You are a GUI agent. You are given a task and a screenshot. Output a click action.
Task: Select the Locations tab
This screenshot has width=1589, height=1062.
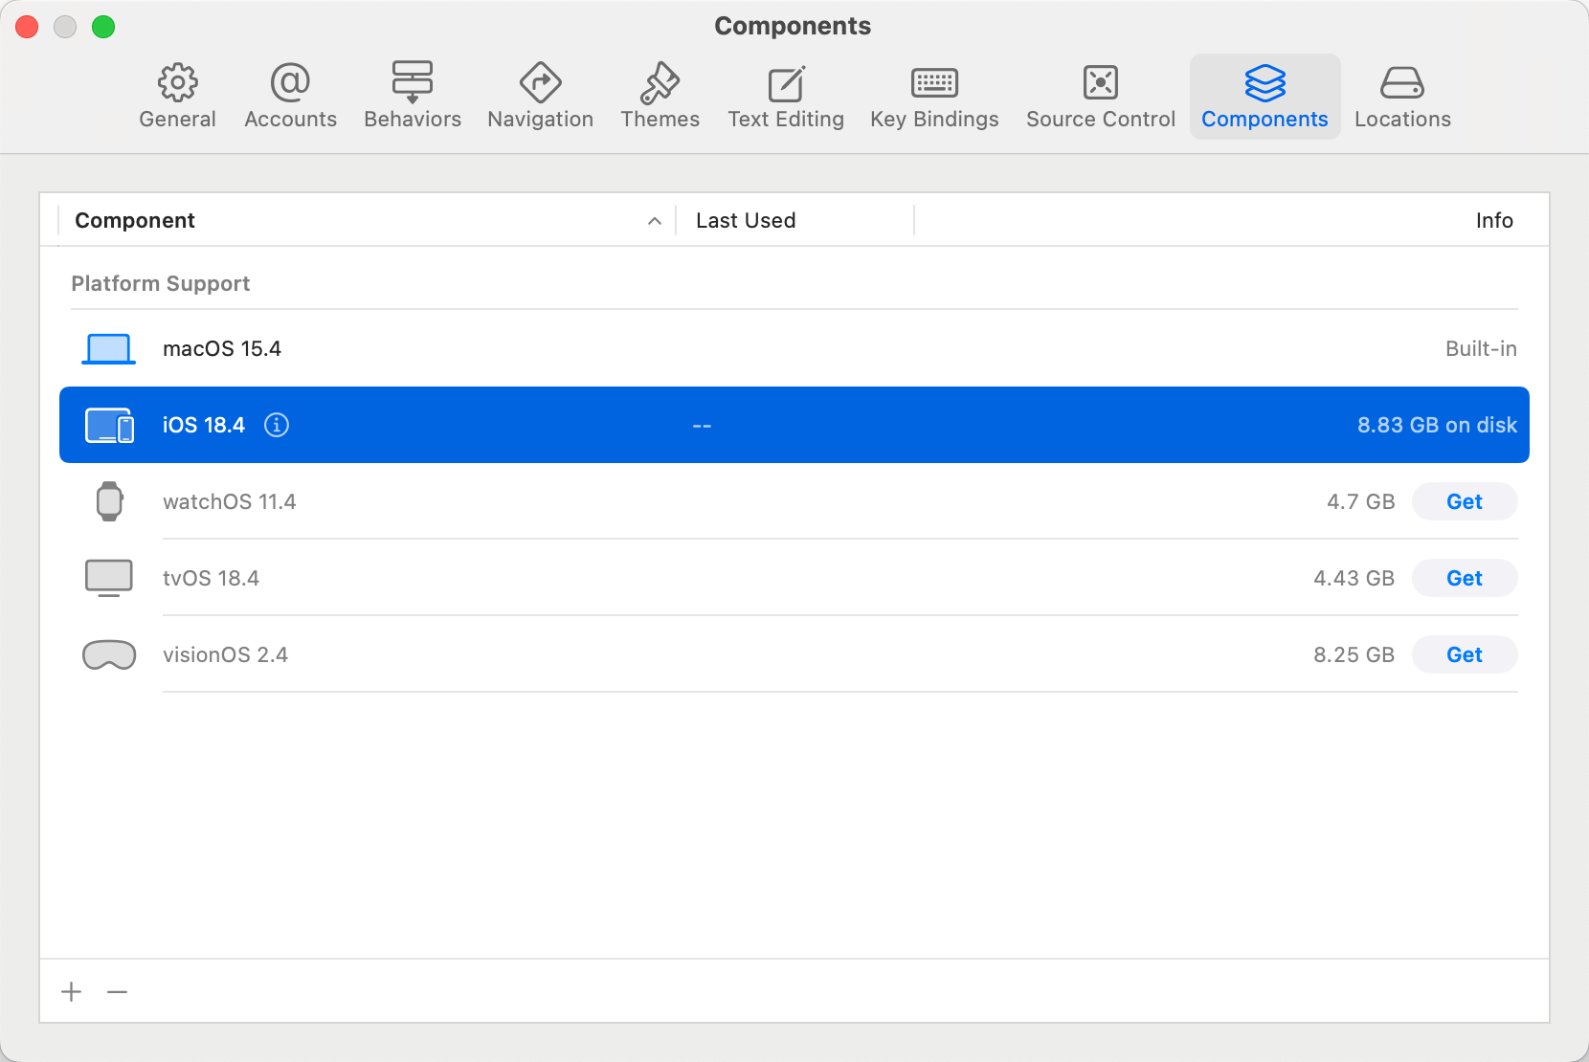click(x=1402, y=97)
